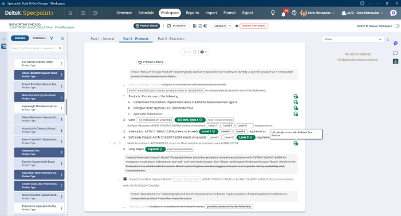Expand the struck Basis-of-Design Product row
This screenshot has height=216, width=401.
pyautogui.click(x=124, y=85)
